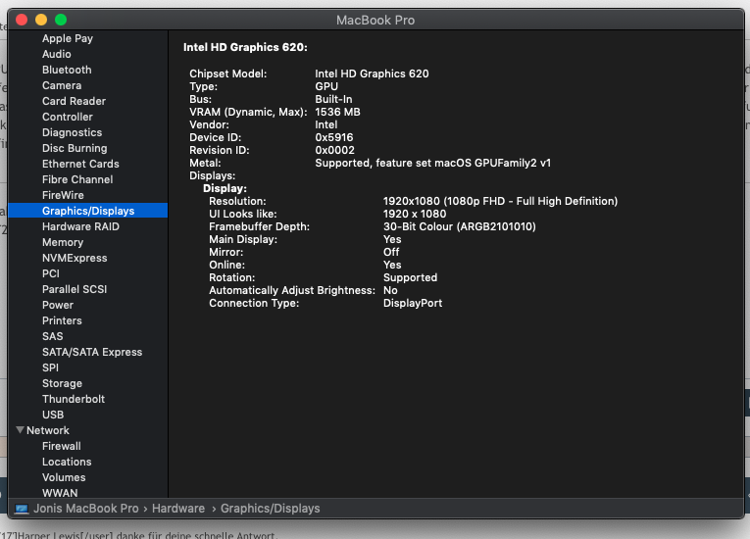750x539 pixels.
Task: Select the USB sidebar entry
Action: click(x=53, y=415)
